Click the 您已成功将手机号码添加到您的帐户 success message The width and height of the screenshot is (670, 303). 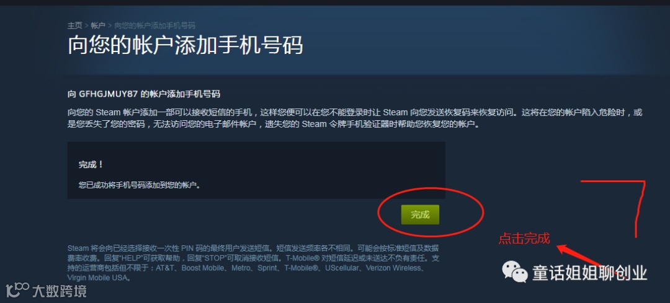140,185
